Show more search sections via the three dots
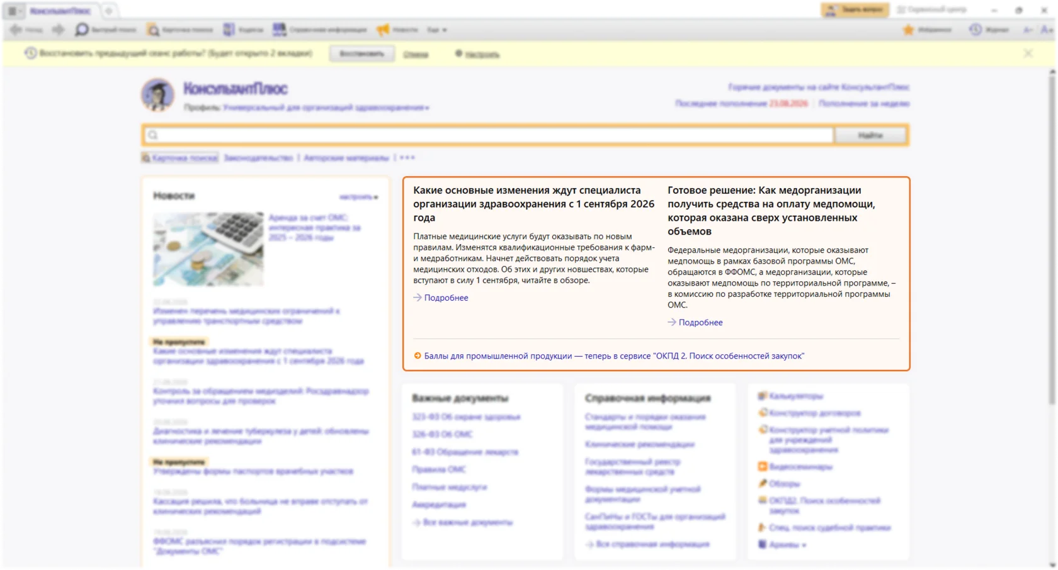This screenshot has width=1058, height=570. click(407, 158)
